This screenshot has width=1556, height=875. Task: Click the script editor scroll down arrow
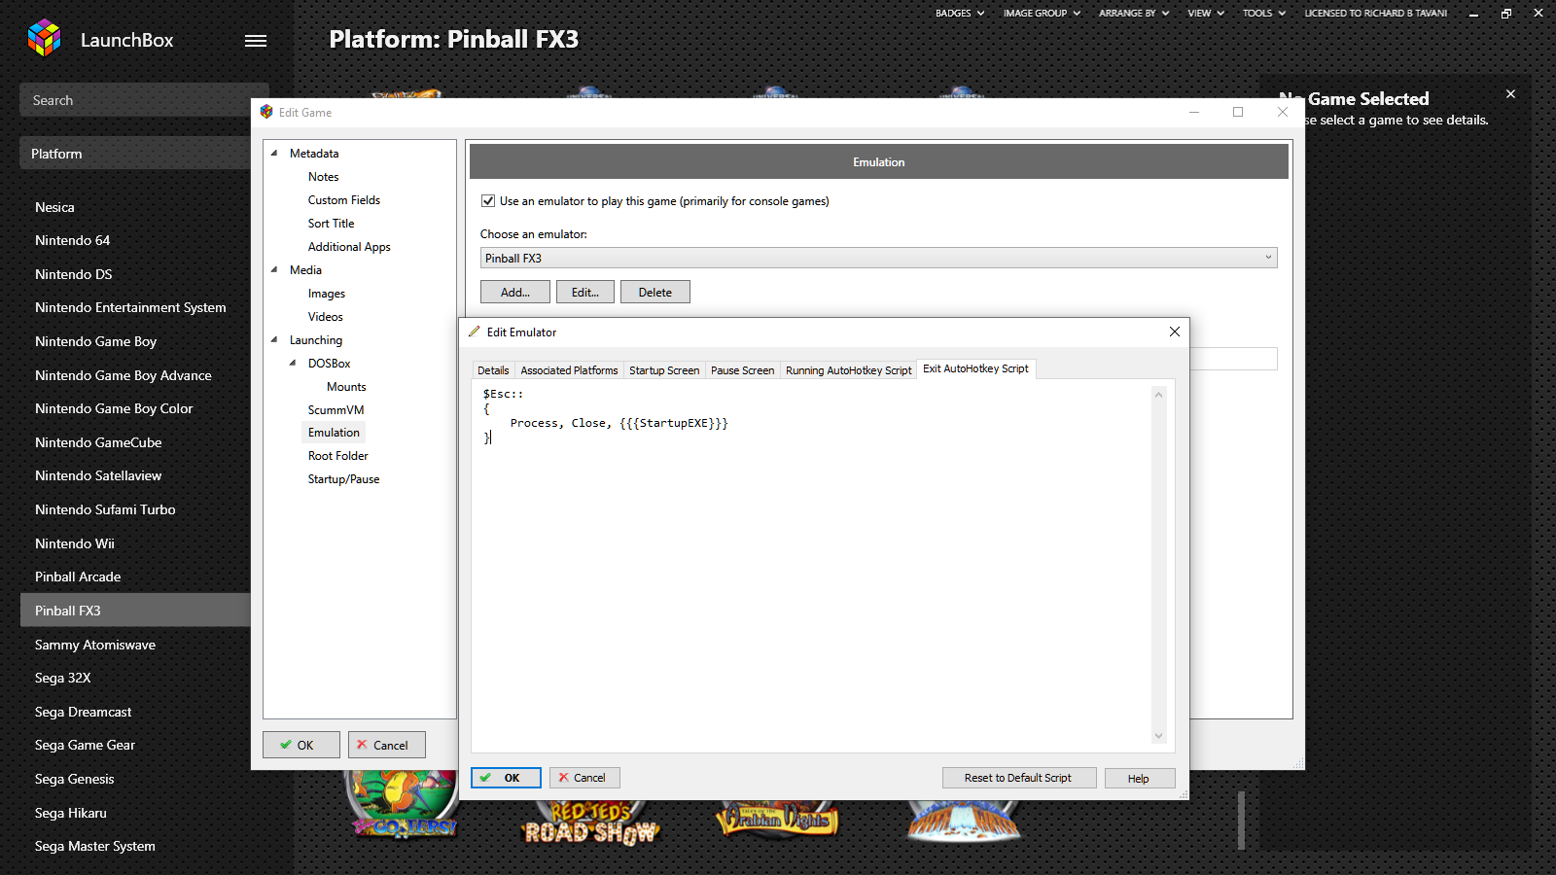1158,736
